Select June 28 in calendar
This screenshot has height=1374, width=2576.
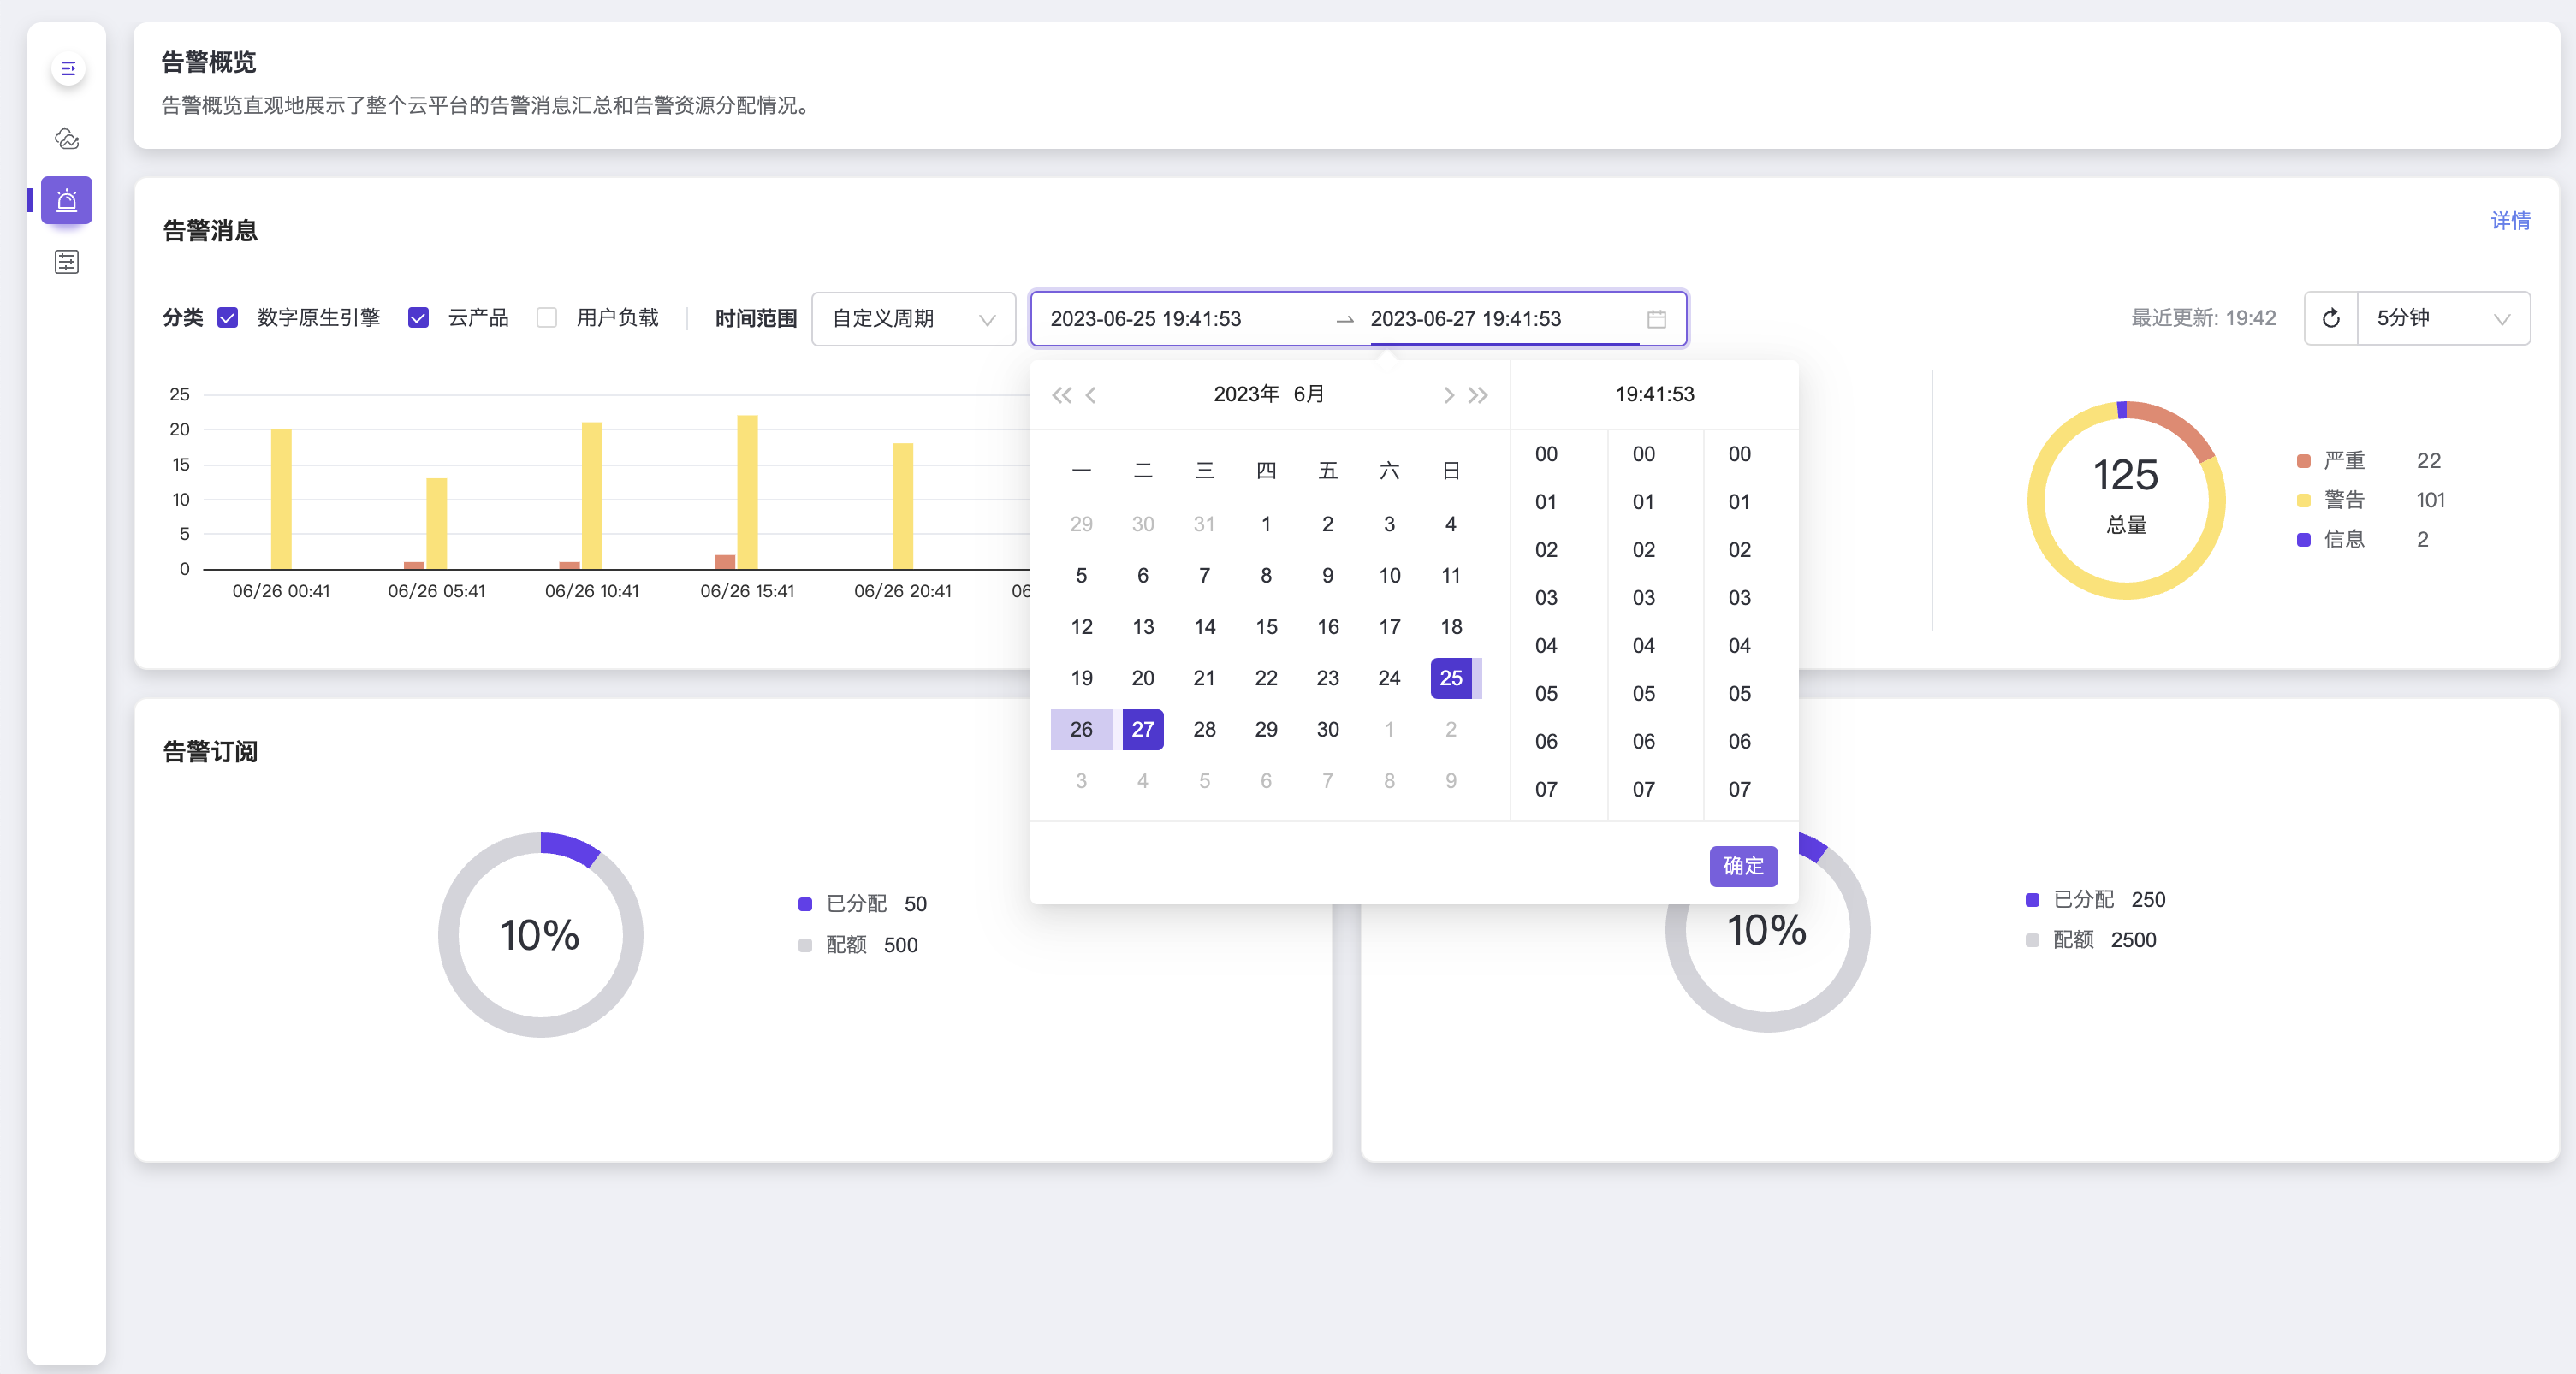1204,729
